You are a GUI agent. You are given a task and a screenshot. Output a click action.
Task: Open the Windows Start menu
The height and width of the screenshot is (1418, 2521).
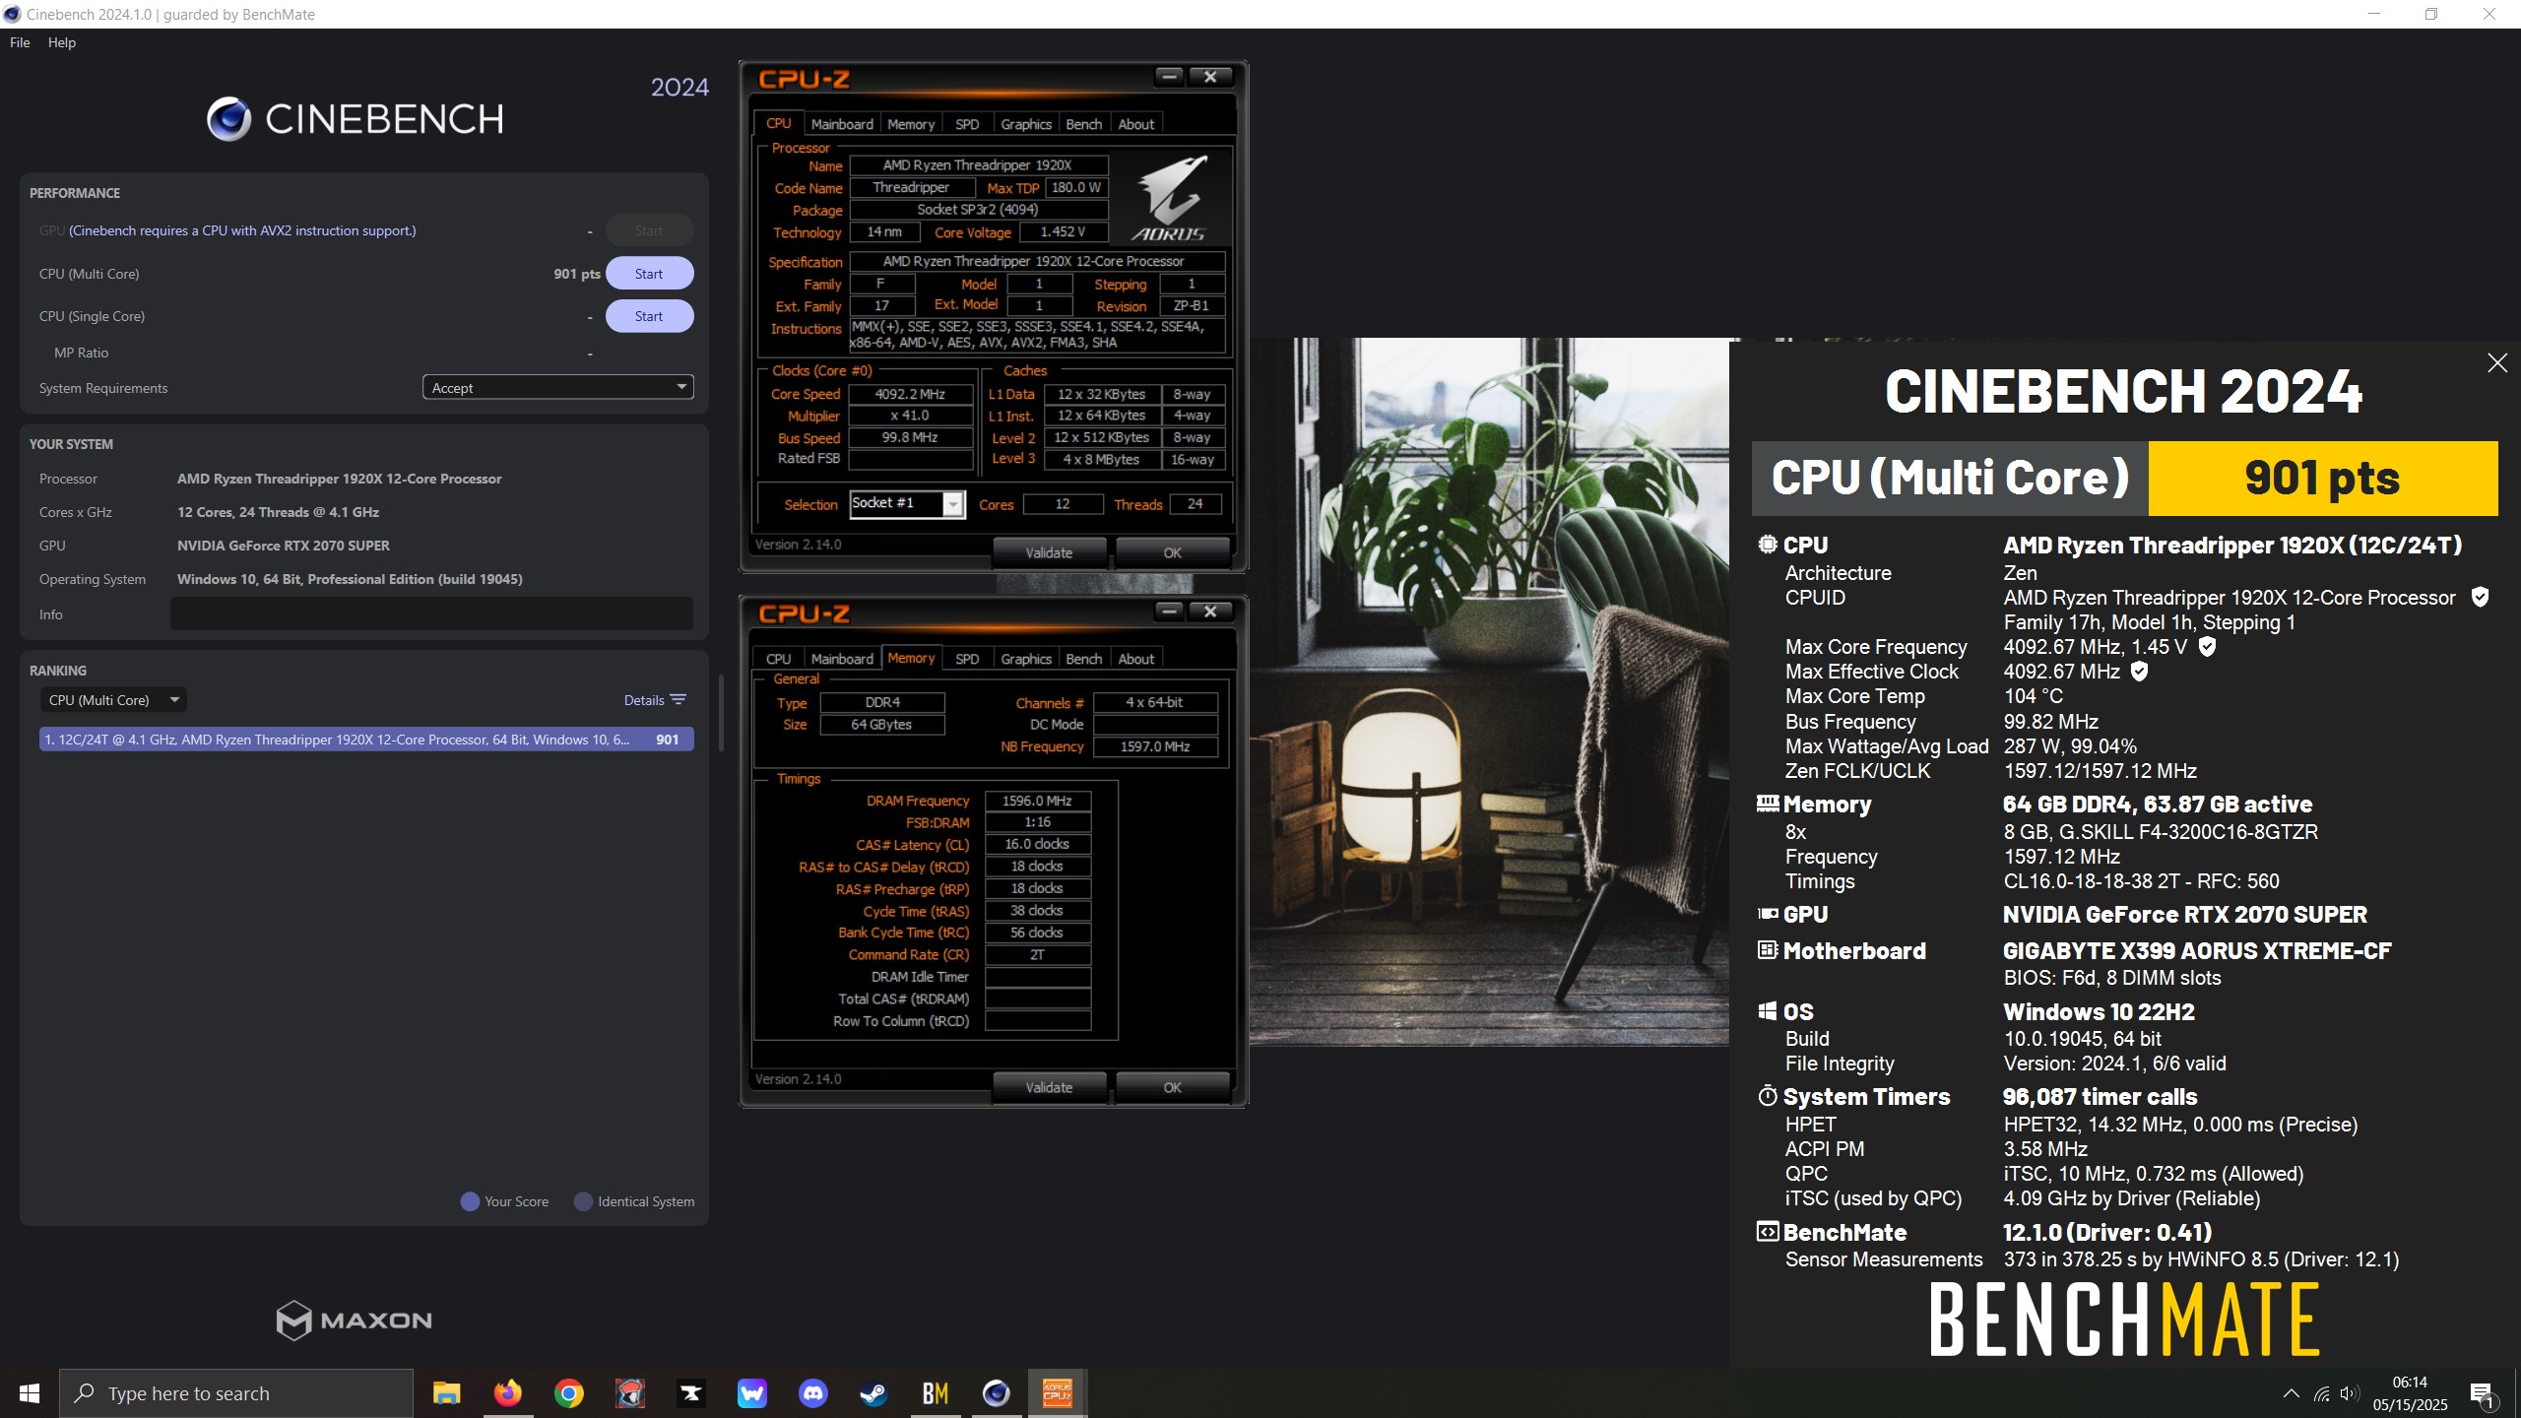(30, 1393)
